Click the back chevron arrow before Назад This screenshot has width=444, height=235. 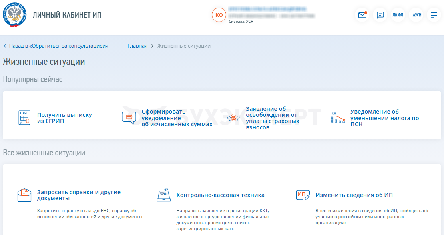click(5, 46)
